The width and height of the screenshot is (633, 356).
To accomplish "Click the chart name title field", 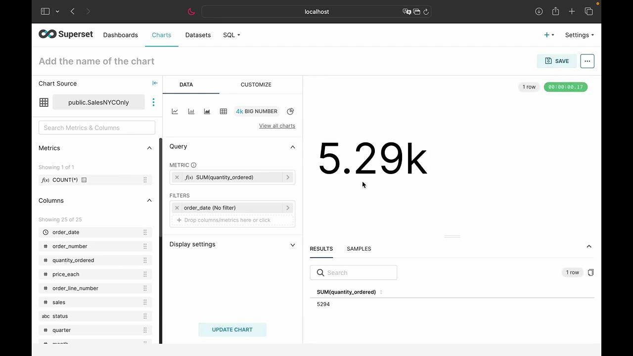I will pyautogui.click(x=96, y=61).
